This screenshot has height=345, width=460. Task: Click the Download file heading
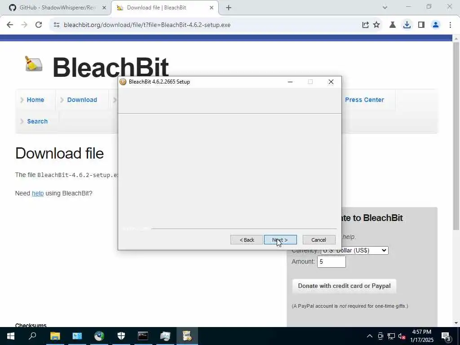(60, 154)
